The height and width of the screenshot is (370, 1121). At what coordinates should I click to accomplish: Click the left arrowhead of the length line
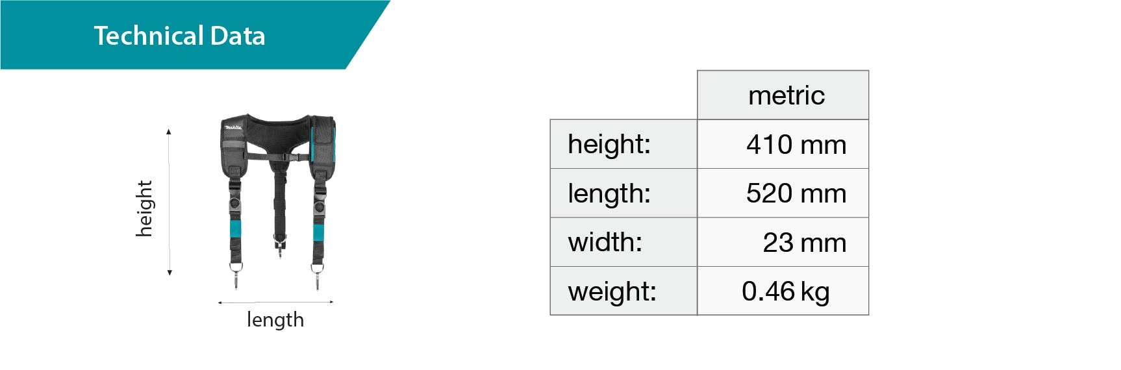click(x=220, y=302)
